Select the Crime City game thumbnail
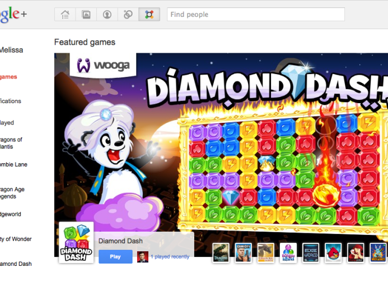This screenshot has width=388, height=286. tap(243, 252)
